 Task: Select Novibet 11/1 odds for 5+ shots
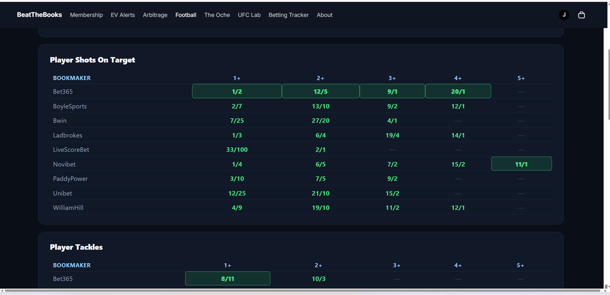click(x=522, y=164)
